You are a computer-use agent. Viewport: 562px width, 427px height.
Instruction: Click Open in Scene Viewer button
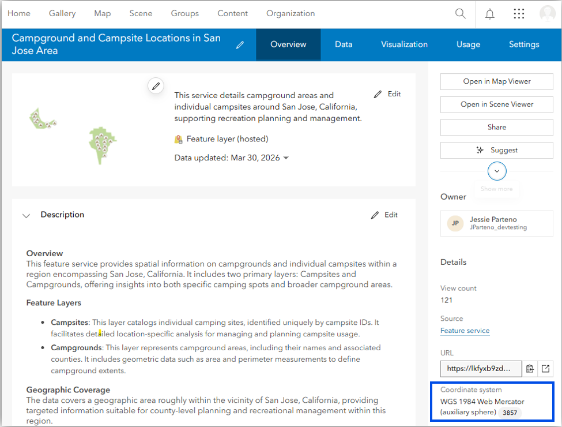pyautogui.click(x=496, y=104)
